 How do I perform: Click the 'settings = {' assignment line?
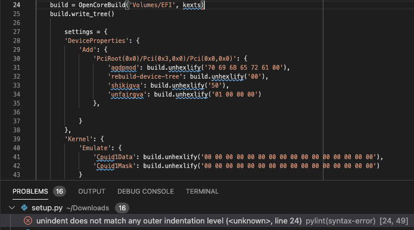(86, 32)
